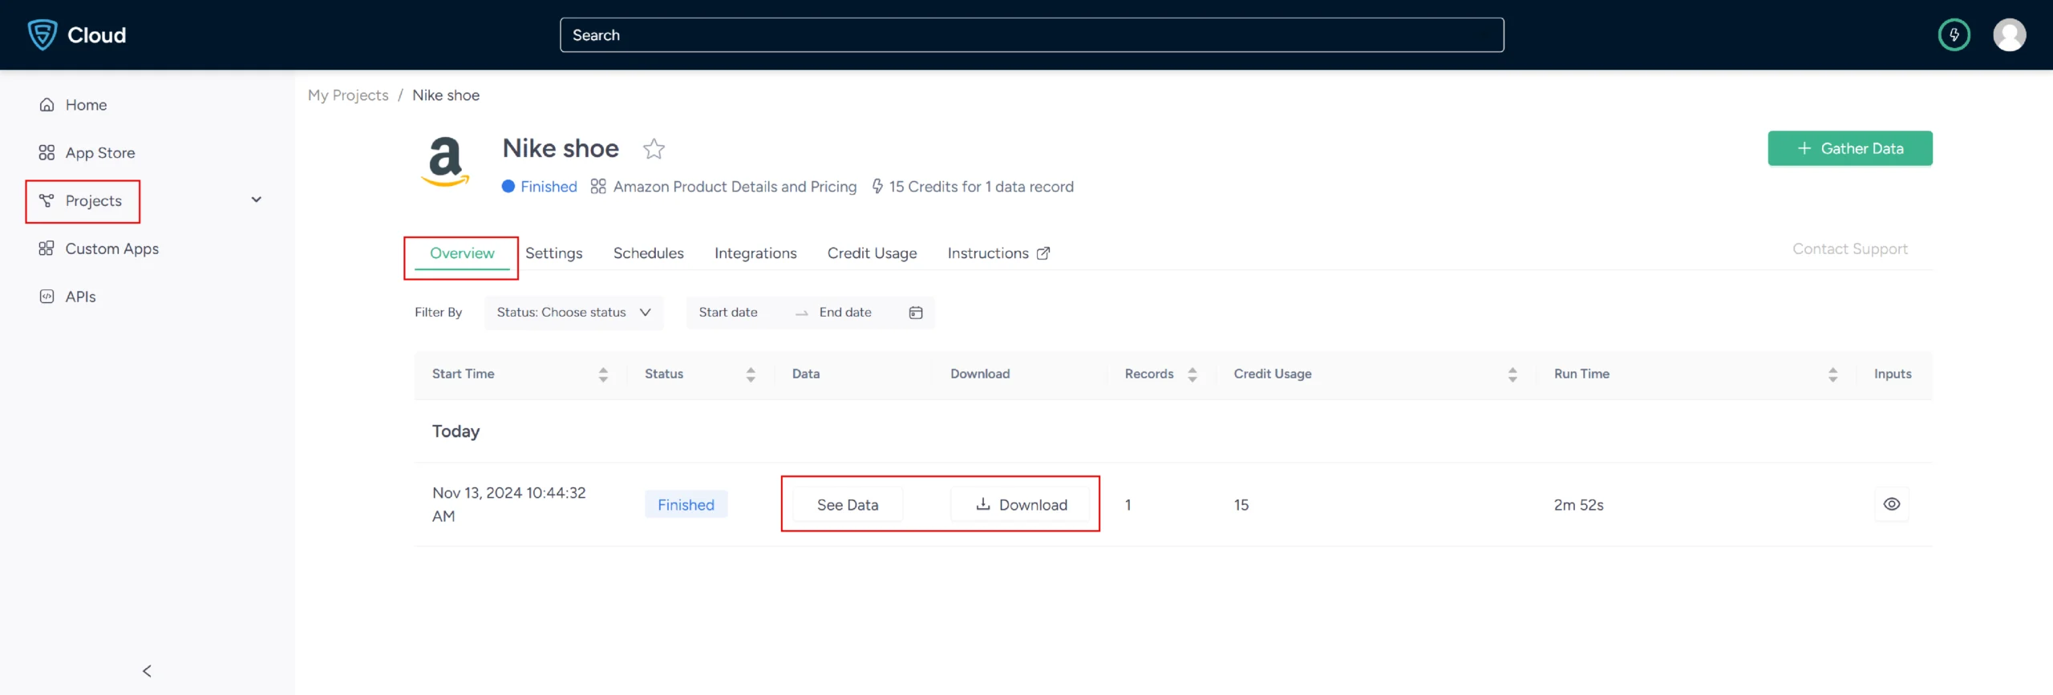Click the End date field
The image size is (2053, 695).
click(845, 313)
